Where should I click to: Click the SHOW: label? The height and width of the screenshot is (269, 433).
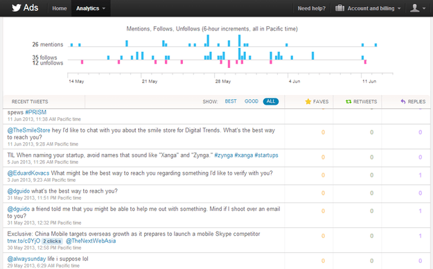210,102
